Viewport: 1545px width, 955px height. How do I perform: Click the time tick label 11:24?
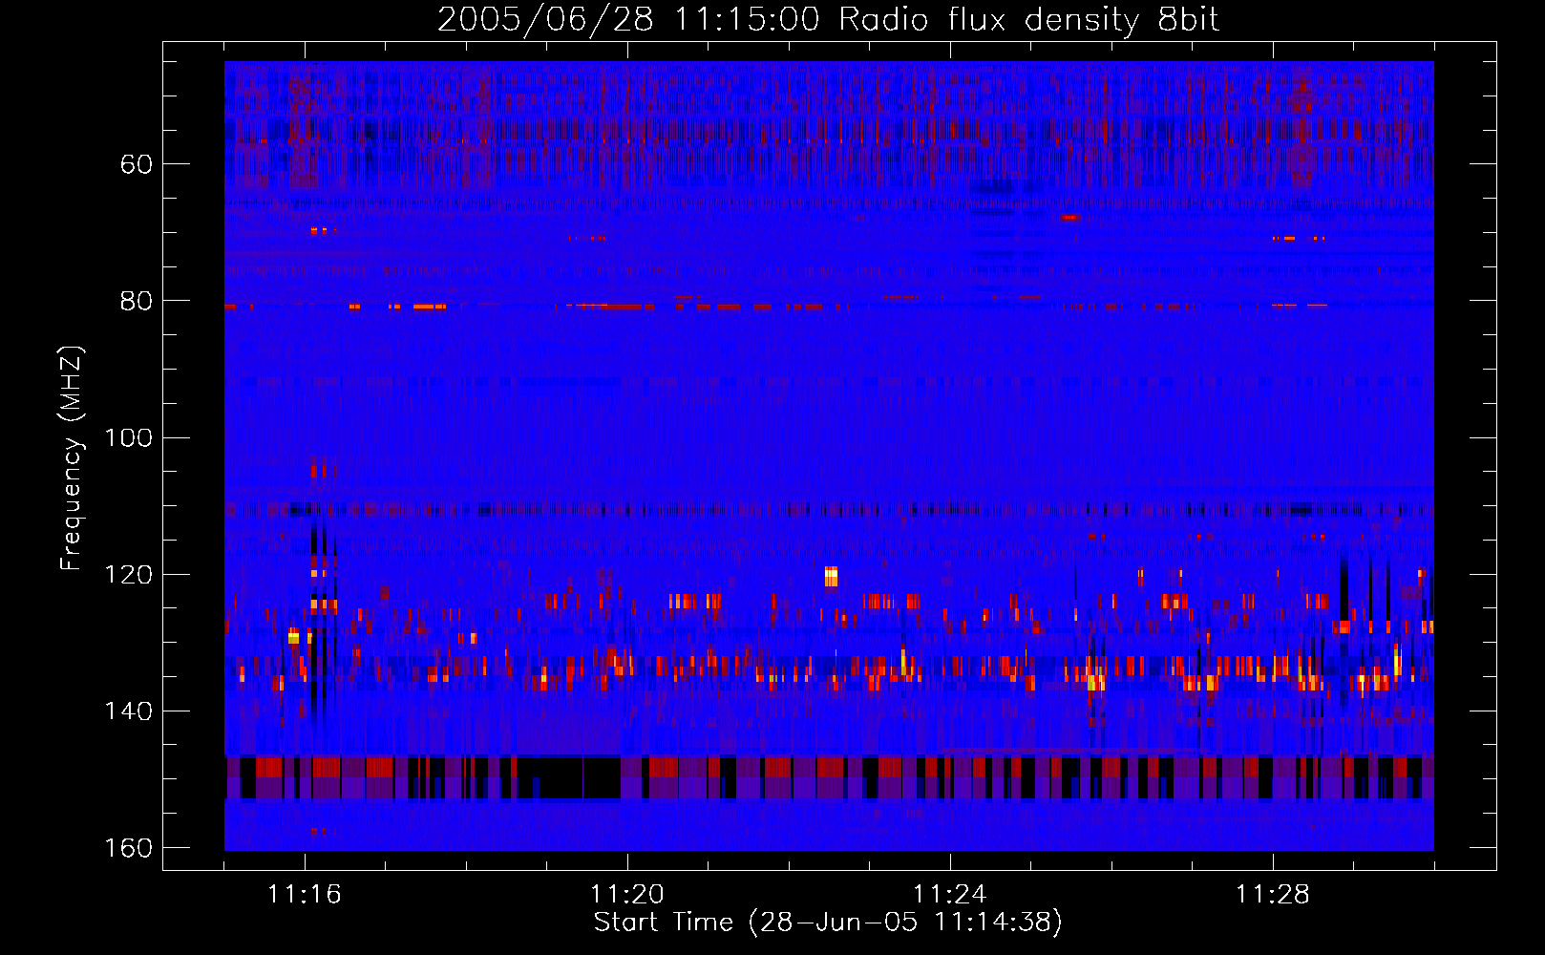950,894
